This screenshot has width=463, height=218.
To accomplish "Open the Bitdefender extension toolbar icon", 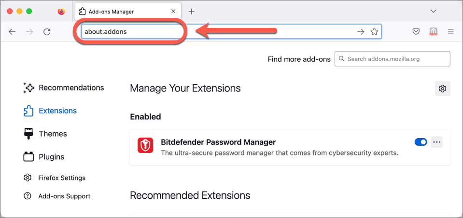I will tap(433, 31).
